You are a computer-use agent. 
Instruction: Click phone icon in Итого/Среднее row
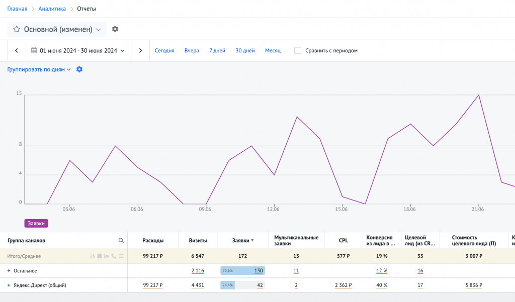pos(114,256)
